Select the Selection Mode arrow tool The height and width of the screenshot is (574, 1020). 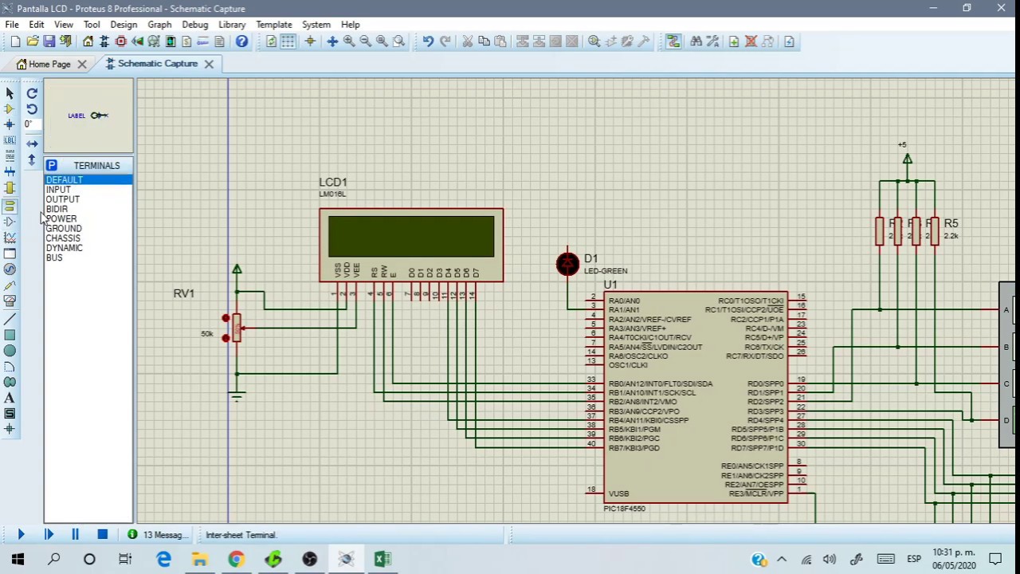[x=10, y=93]
